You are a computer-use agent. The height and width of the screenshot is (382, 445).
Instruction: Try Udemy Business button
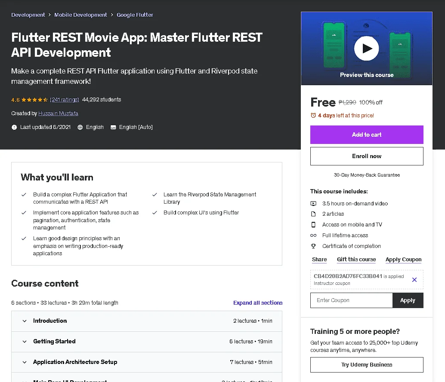tap(367, 365)
